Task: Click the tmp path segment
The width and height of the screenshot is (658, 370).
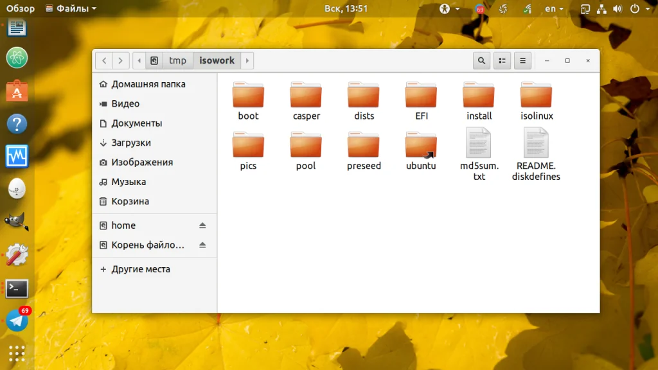Action: tap(177, 60)
